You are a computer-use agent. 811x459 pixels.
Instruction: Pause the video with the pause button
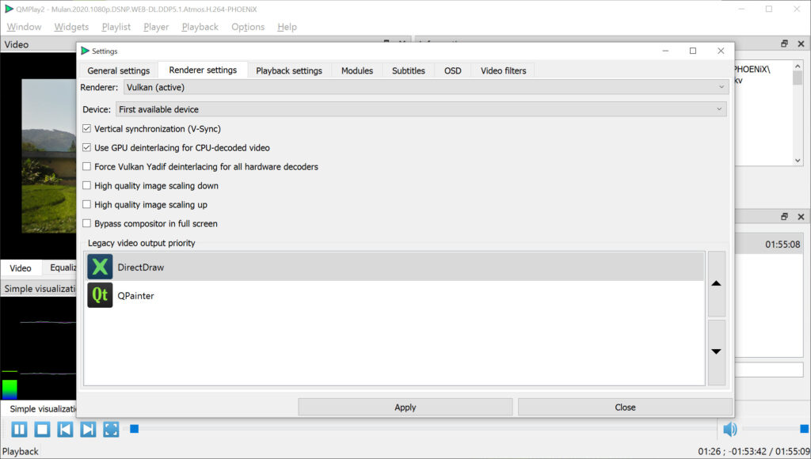[19, 429]
